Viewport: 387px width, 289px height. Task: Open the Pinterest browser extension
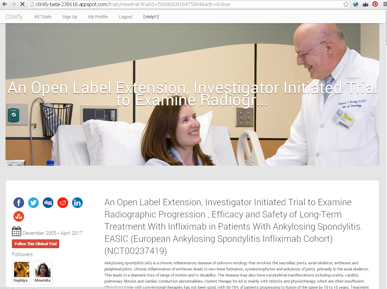[375, 4]
